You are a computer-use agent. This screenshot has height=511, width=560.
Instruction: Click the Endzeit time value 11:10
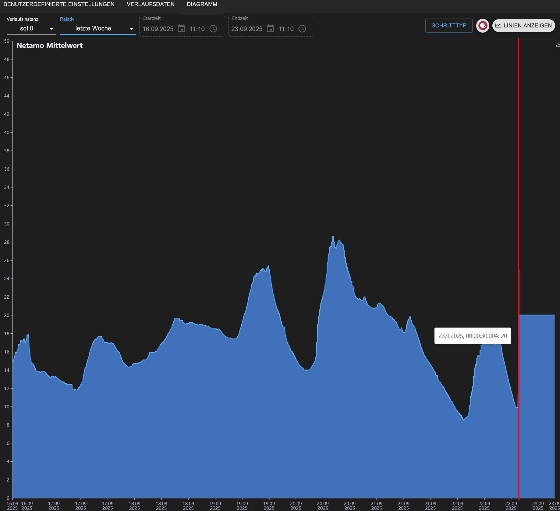(x=286, y=29)
